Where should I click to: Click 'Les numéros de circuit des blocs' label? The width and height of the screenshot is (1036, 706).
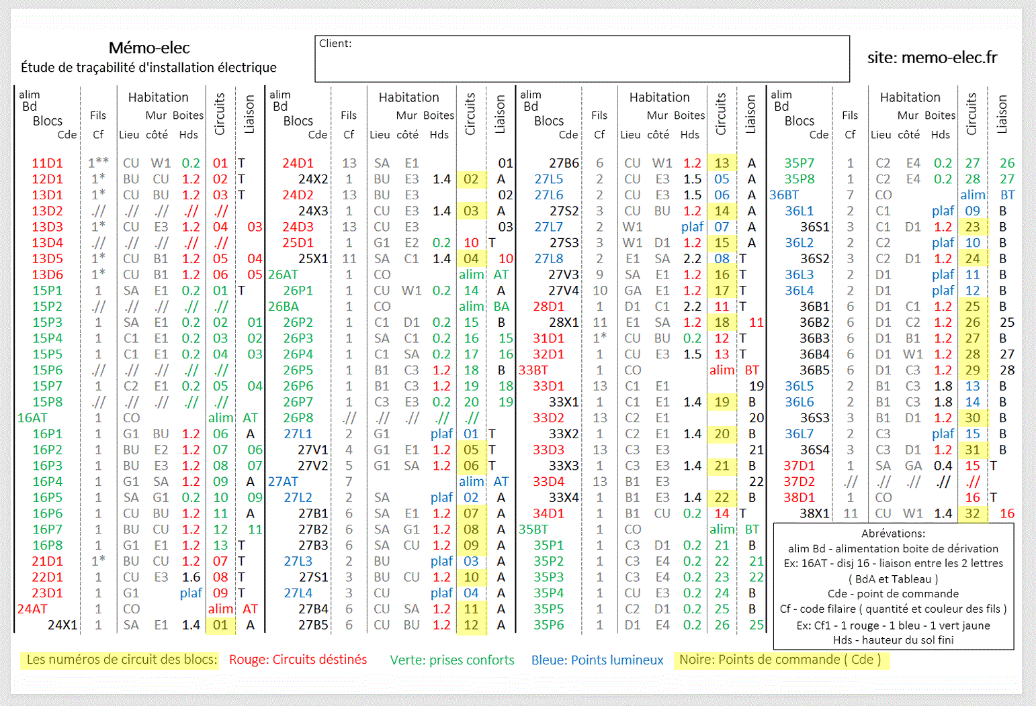tap(122, 660)
